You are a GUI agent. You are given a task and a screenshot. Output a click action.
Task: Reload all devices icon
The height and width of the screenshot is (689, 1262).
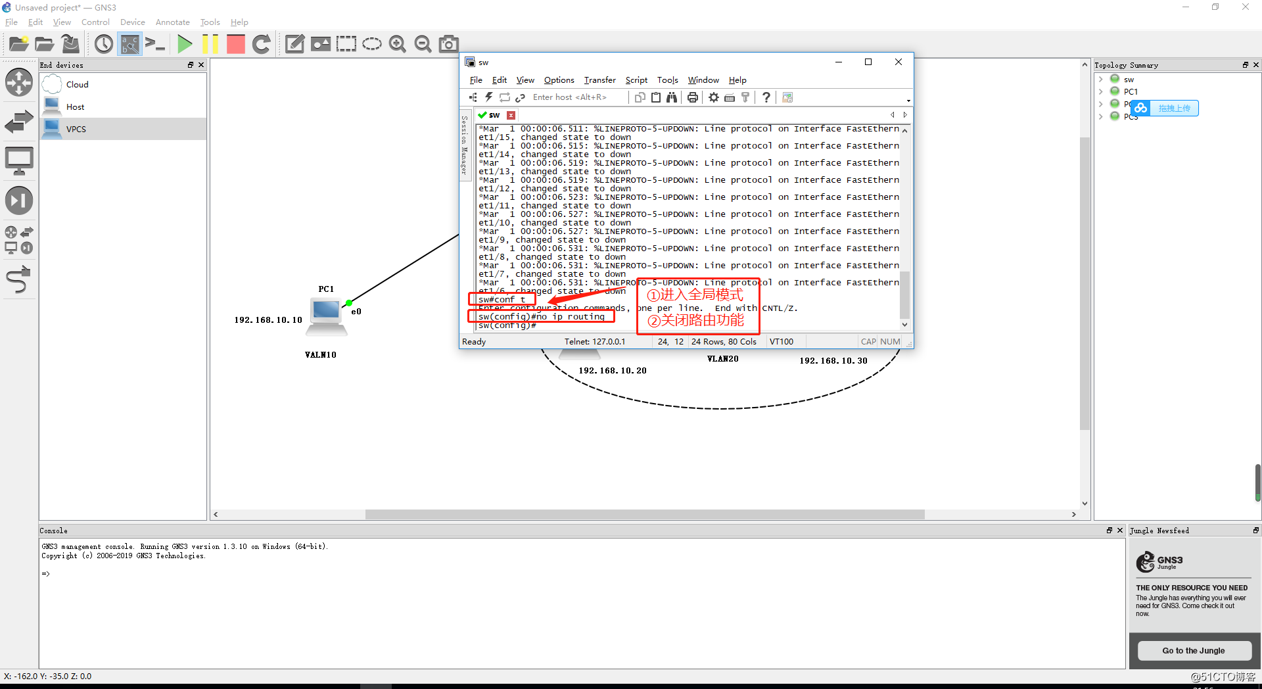tap(261, 44)
